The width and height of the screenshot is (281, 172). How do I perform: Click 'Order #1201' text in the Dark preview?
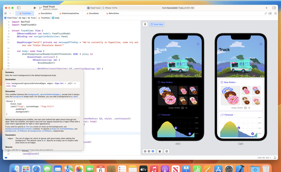pos(174,108)
